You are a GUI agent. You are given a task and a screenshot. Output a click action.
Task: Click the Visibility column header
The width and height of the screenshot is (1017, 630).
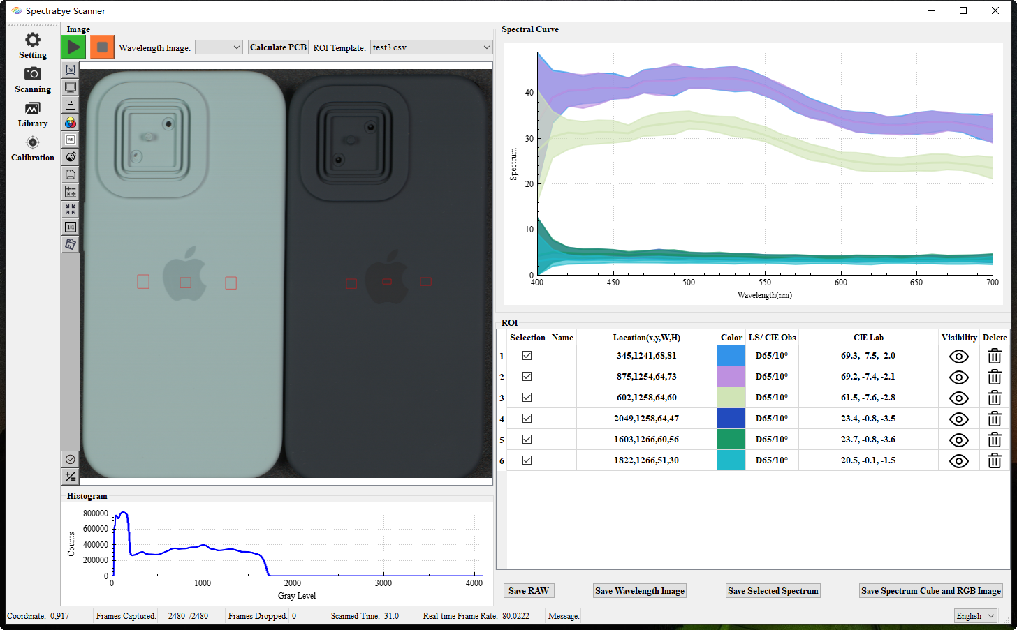coord(959,337)
